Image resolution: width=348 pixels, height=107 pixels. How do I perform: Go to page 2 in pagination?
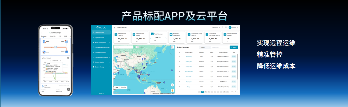click(205, 92)
